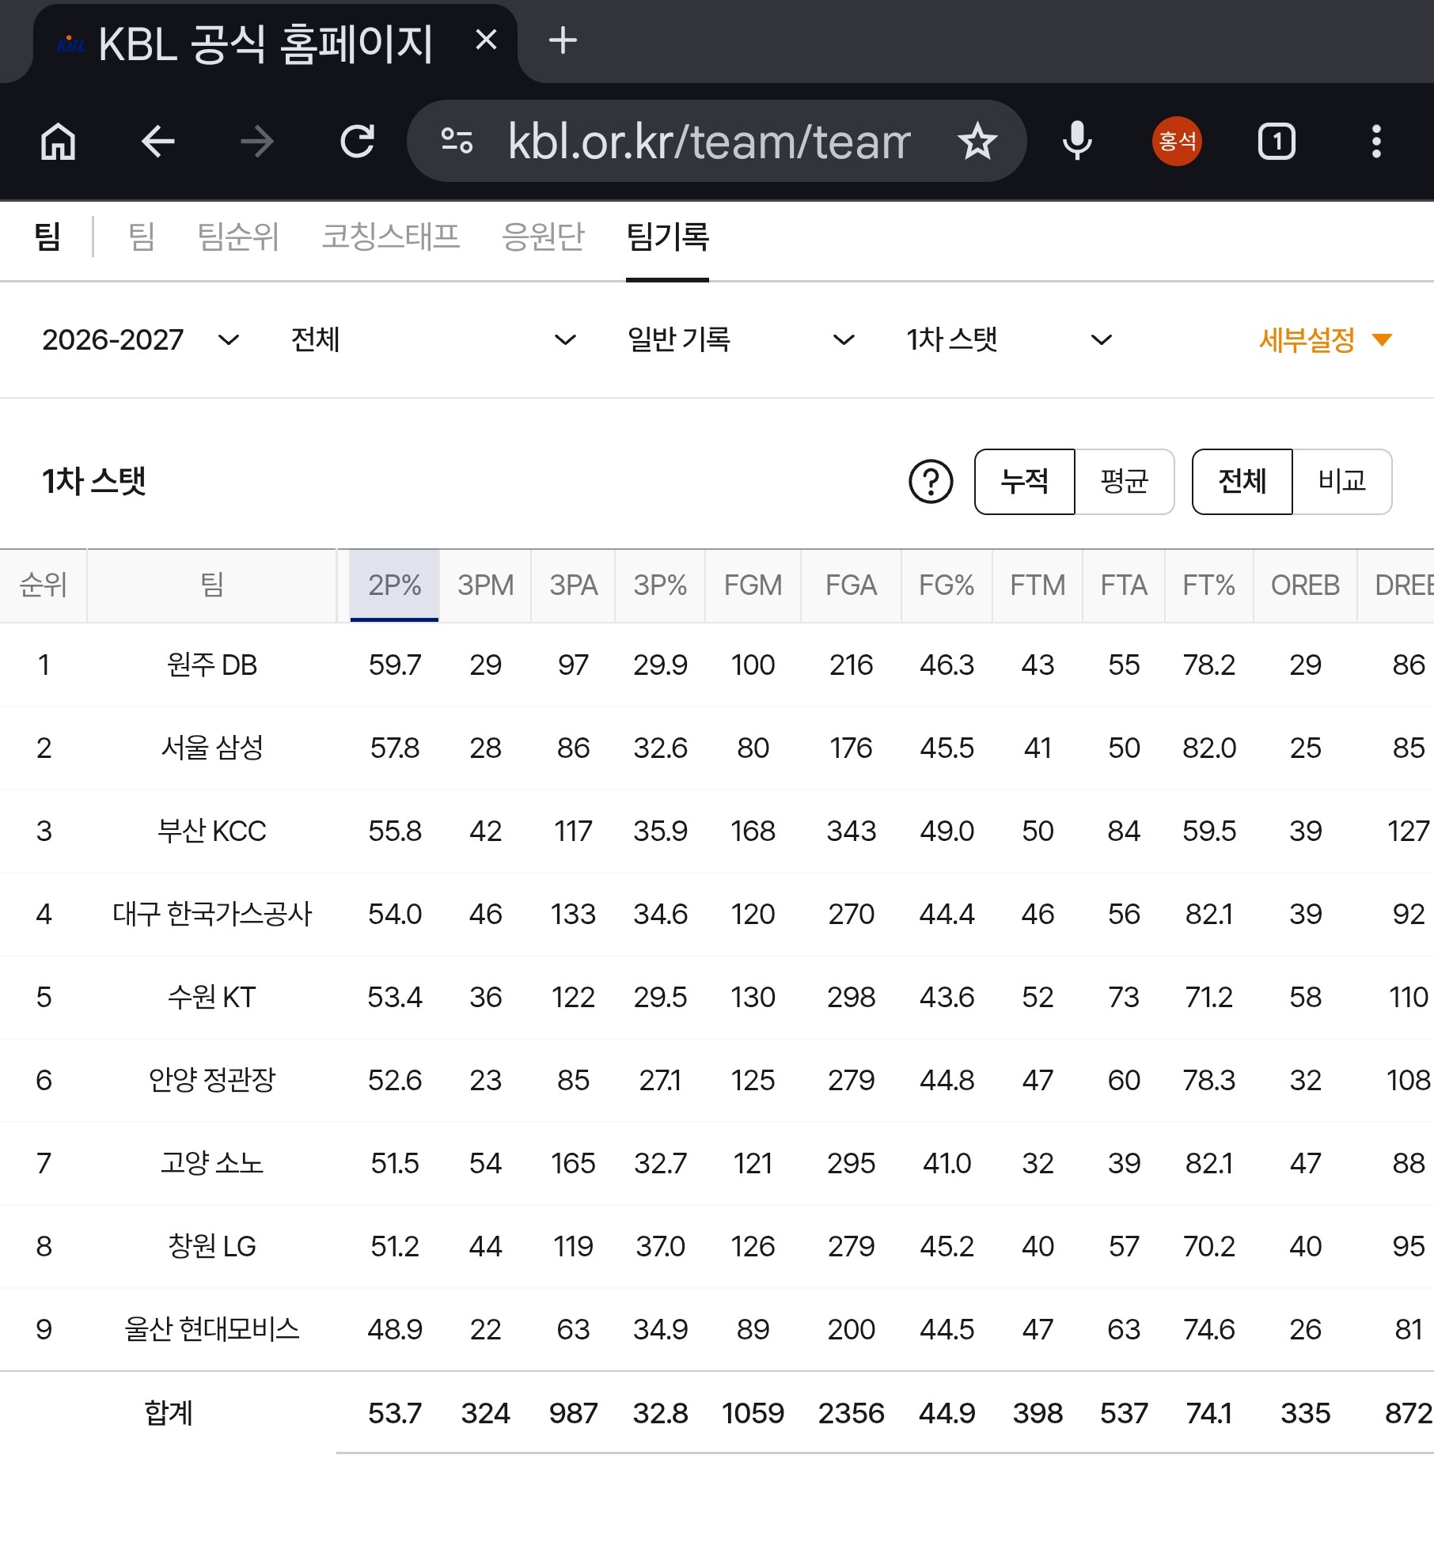
Task: Open the three-dot browser menu
Action: [1376, 142]
